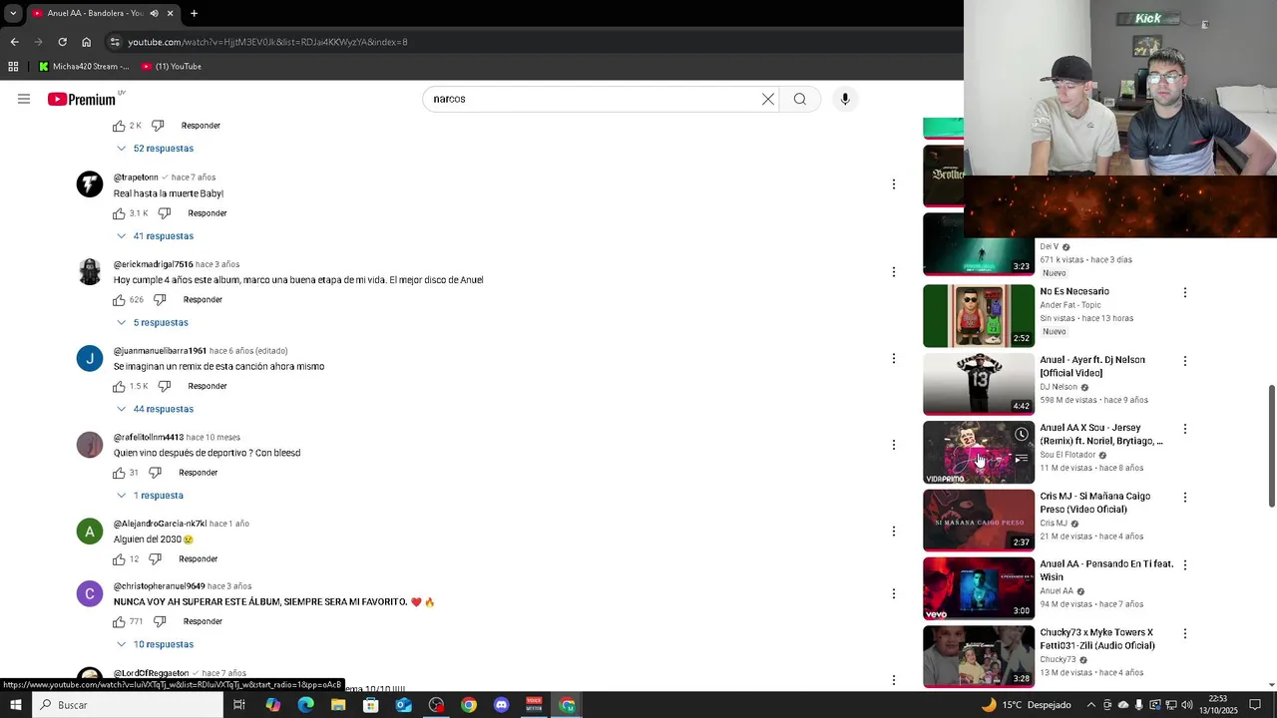Open options for Cris MJ video
The image size is (1277, 718).
click(1185, 497)
